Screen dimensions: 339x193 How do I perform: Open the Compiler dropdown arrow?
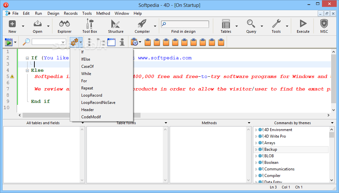(155, 26)
